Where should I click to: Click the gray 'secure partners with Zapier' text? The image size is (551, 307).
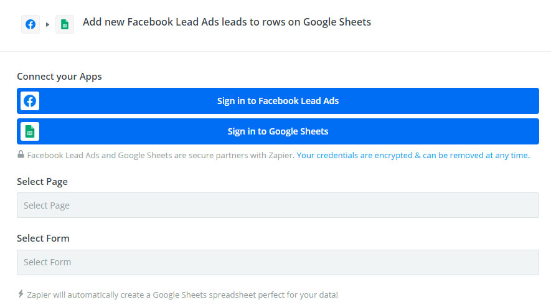[x=161, y=156]
